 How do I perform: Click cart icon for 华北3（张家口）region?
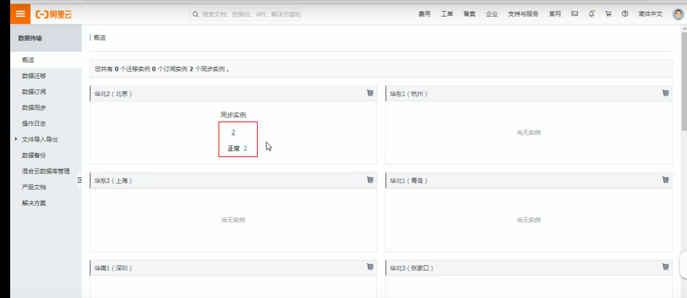coord(666,267)
